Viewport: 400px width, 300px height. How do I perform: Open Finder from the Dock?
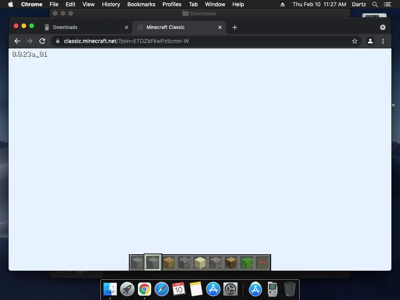pyautogui.click(x=110, y=289)
